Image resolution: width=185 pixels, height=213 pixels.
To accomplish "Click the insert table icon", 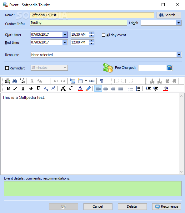I will (80, 81).
